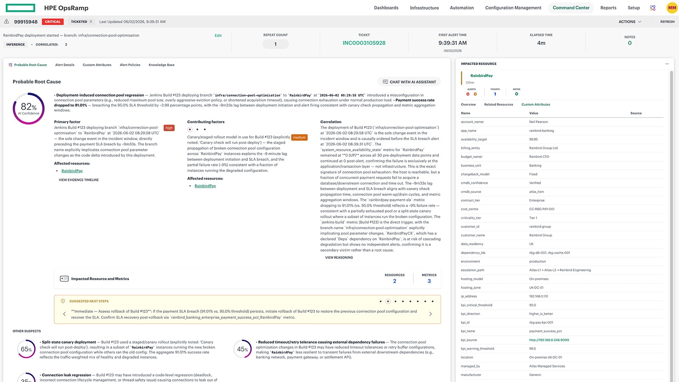Open Configuration Management menu
This screenshot has width=679, height=382.
tap(513, 8)
